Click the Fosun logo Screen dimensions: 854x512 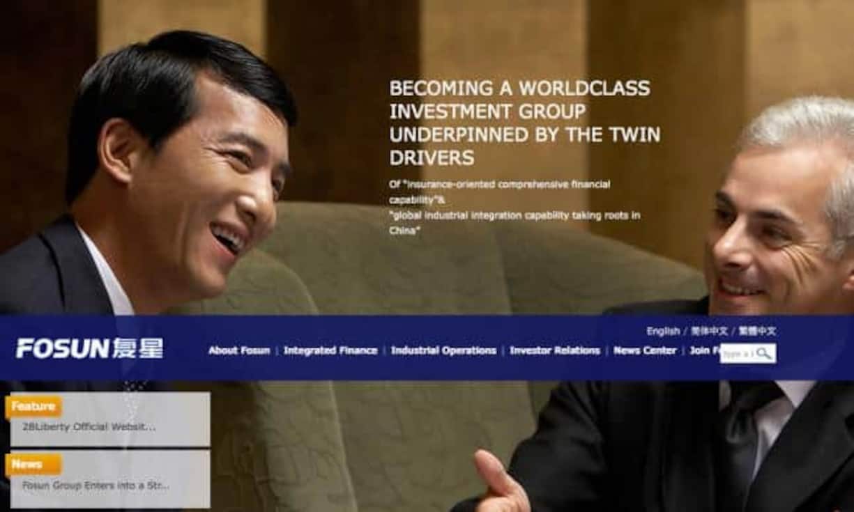89,348
